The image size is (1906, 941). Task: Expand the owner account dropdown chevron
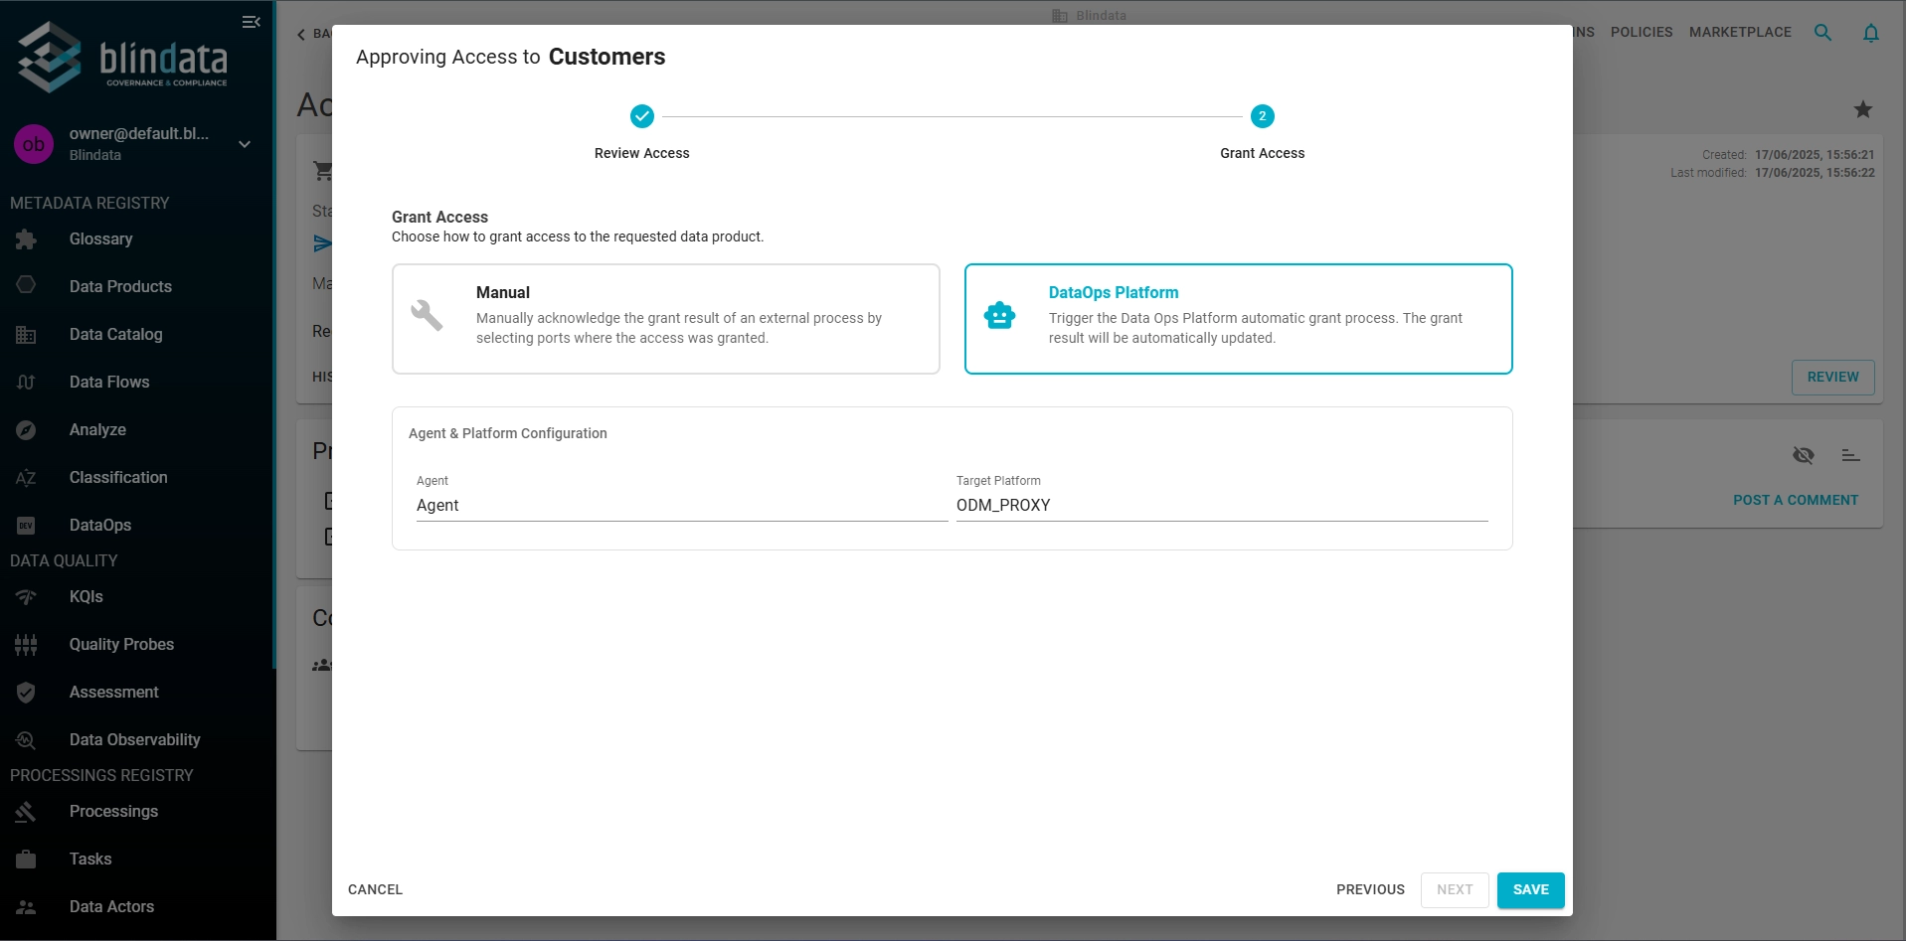245,144
